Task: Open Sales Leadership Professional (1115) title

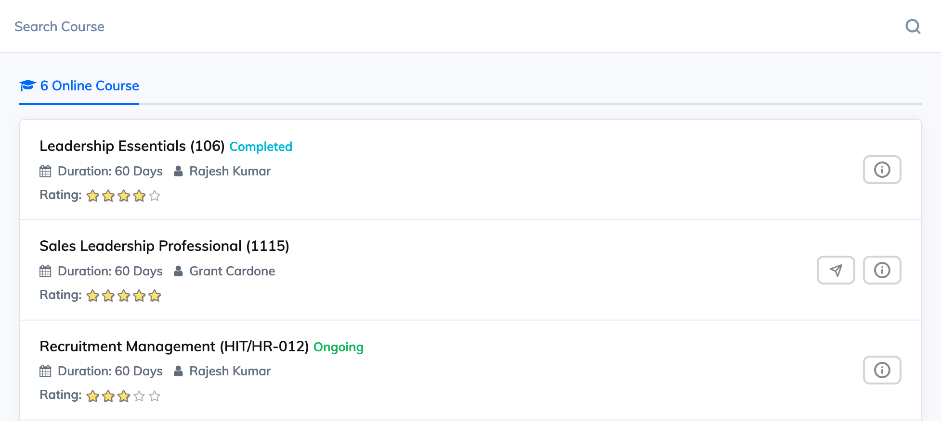Action: (x=164, y=246)
